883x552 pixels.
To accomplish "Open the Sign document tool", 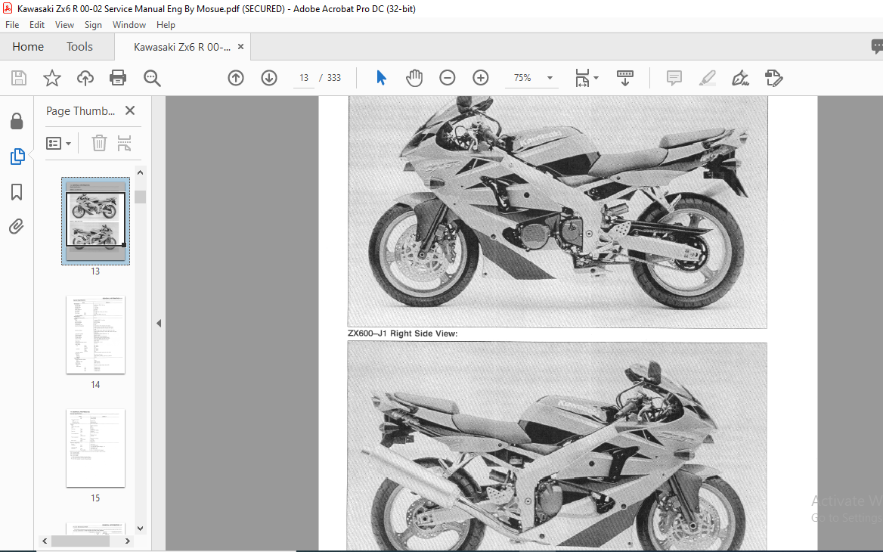I will pos(740,78).
